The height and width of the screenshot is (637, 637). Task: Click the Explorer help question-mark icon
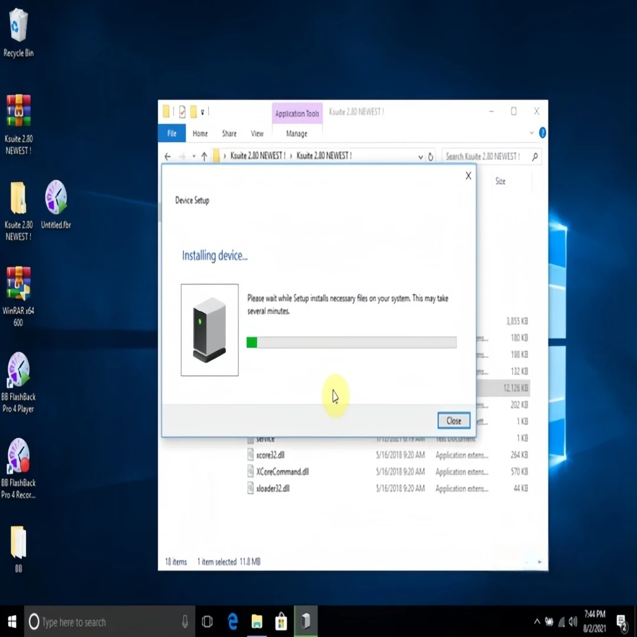tap(543, 133)
